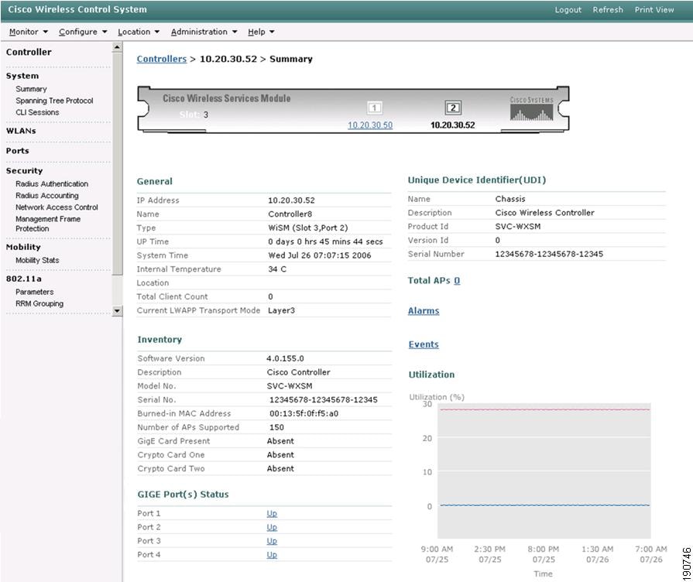Click the Location menu dropdown arrow
Screen dimensions: 693x582
(157, 32)
